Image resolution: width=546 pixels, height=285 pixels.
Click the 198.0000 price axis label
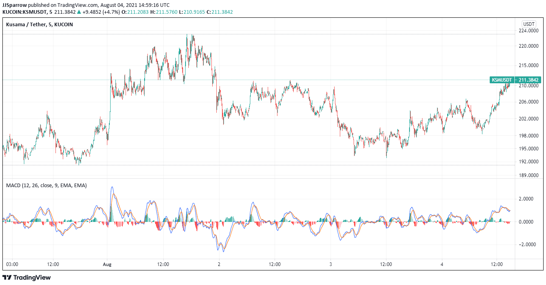pyautogui.click(x=529, y=136)
